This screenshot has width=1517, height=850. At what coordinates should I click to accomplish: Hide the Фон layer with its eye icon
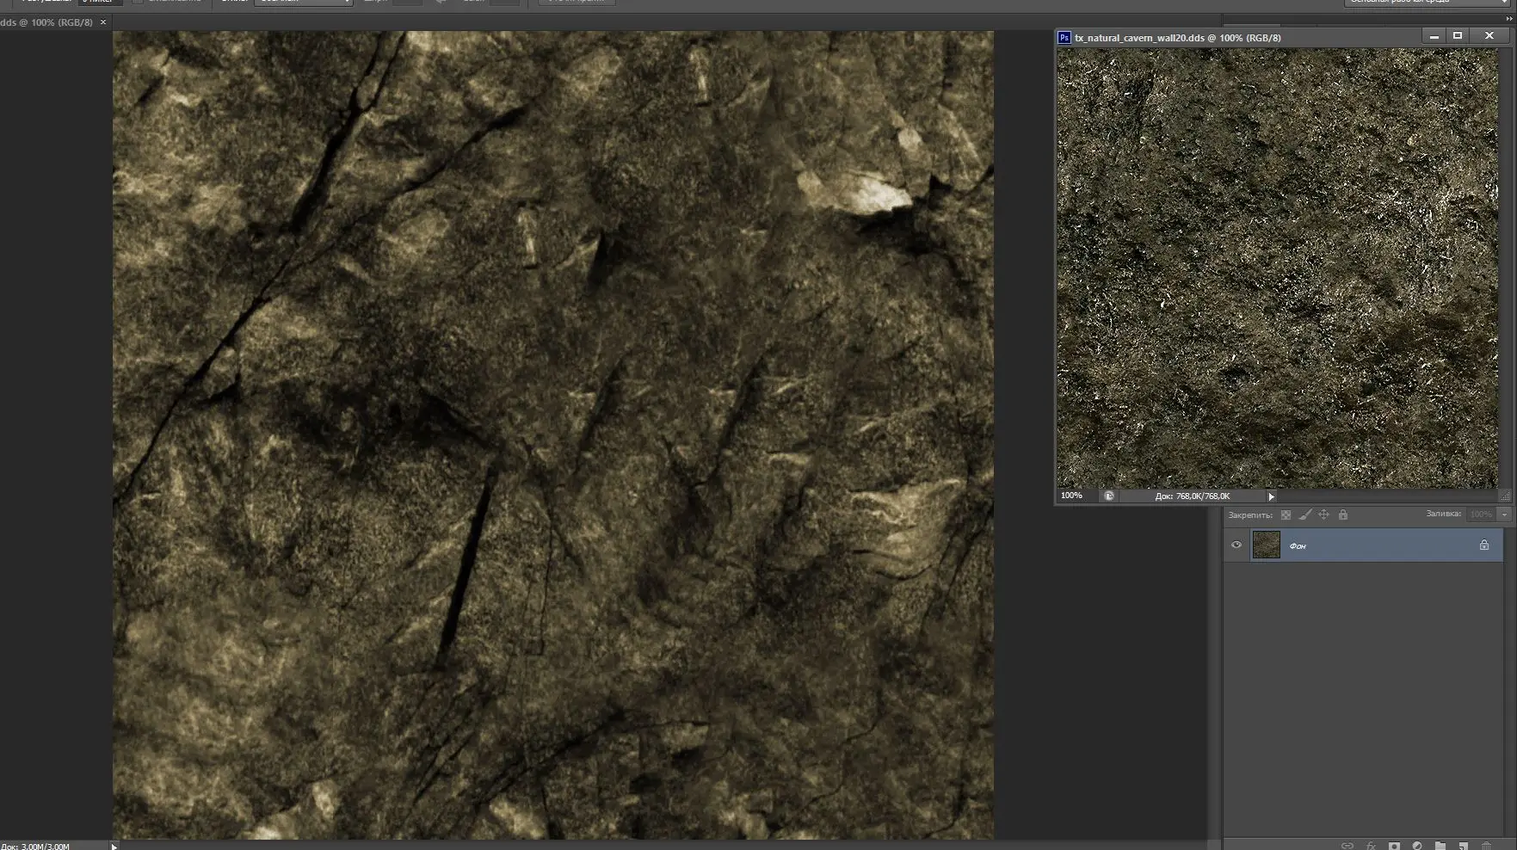tap(1236, 545)
